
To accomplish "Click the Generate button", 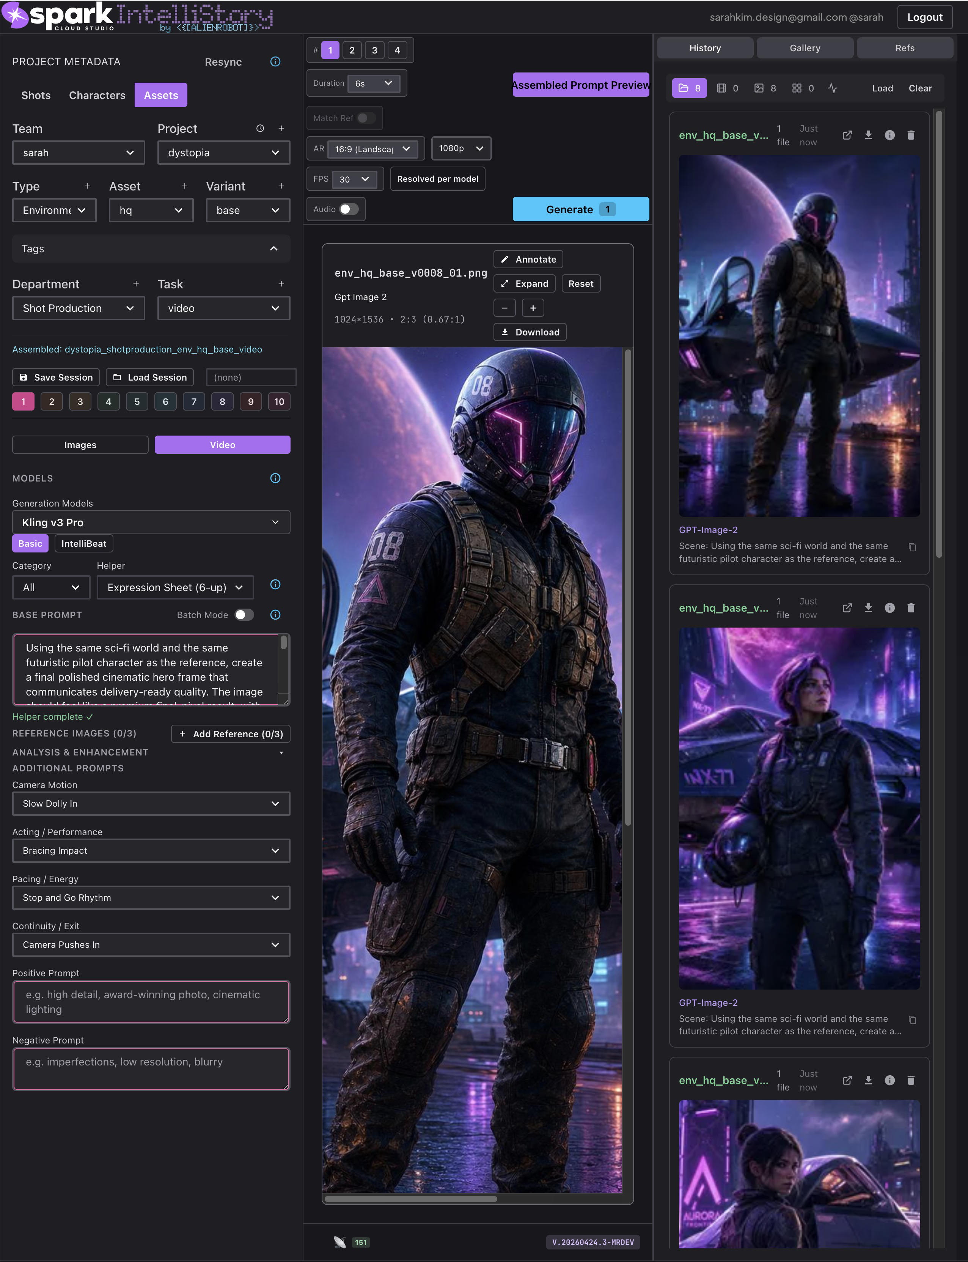I will (581, 209).
